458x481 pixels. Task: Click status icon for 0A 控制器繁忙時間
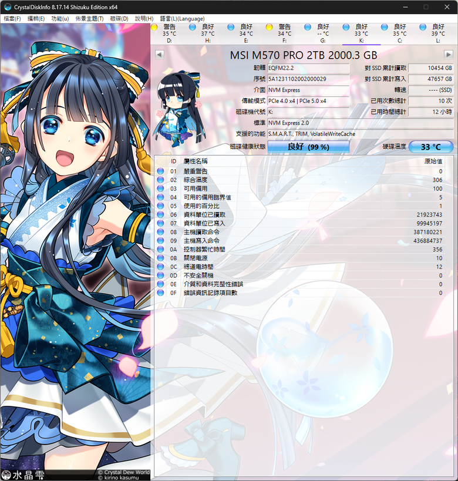(x=160, y=250)
